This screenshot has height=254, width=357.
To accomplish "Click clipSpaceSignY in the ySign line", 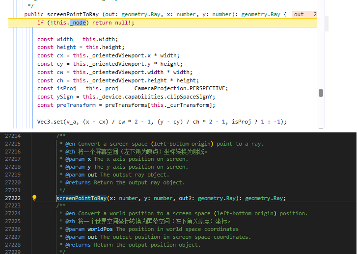I will (x=190, y=97).
